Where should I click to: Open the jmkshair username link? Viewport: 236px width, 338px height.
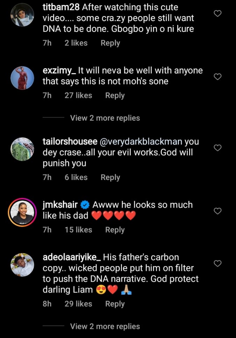coord(60,205)
